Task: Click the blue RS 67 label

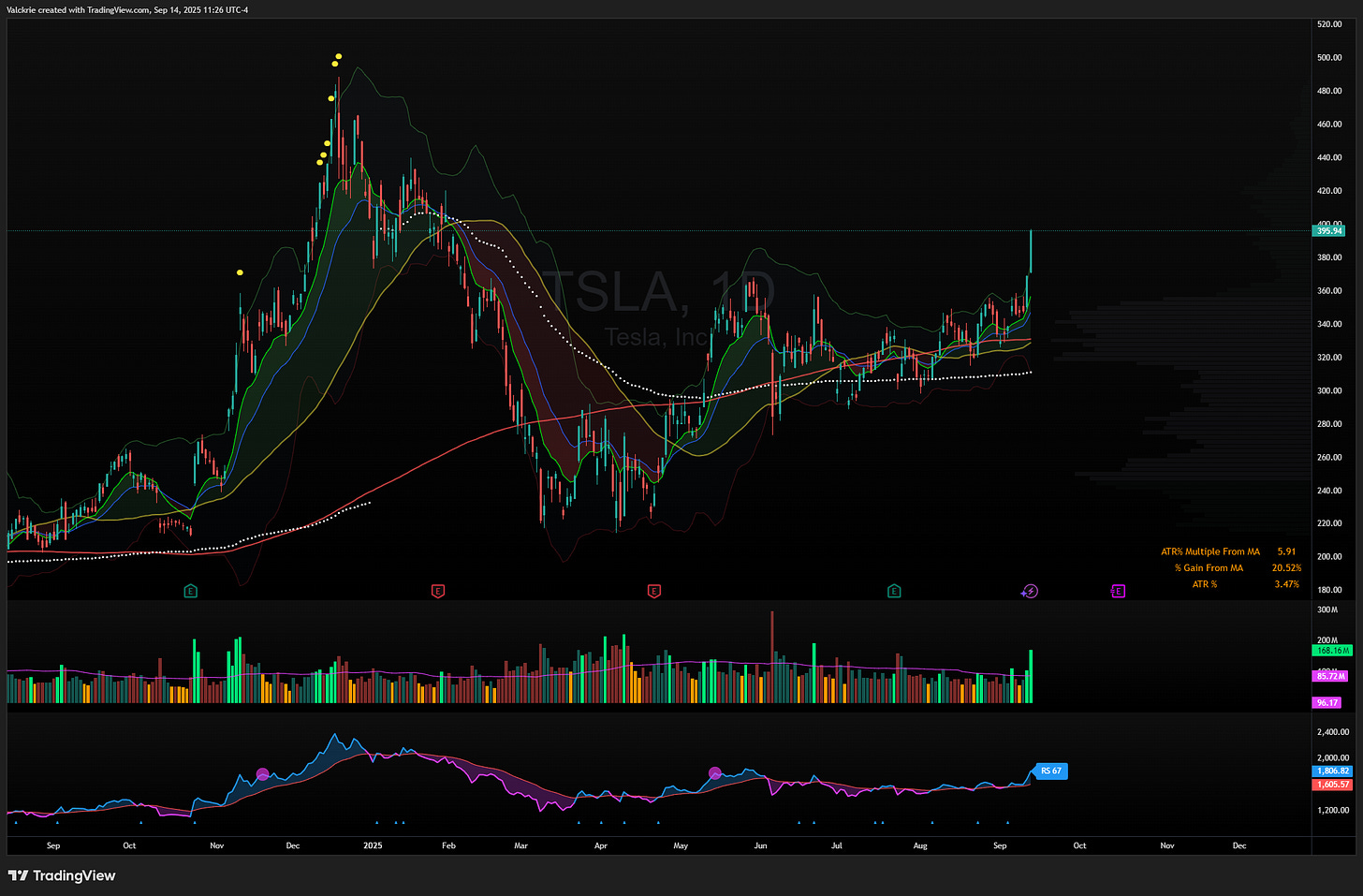Action: pyautogui.click(x=1050, y=771)
